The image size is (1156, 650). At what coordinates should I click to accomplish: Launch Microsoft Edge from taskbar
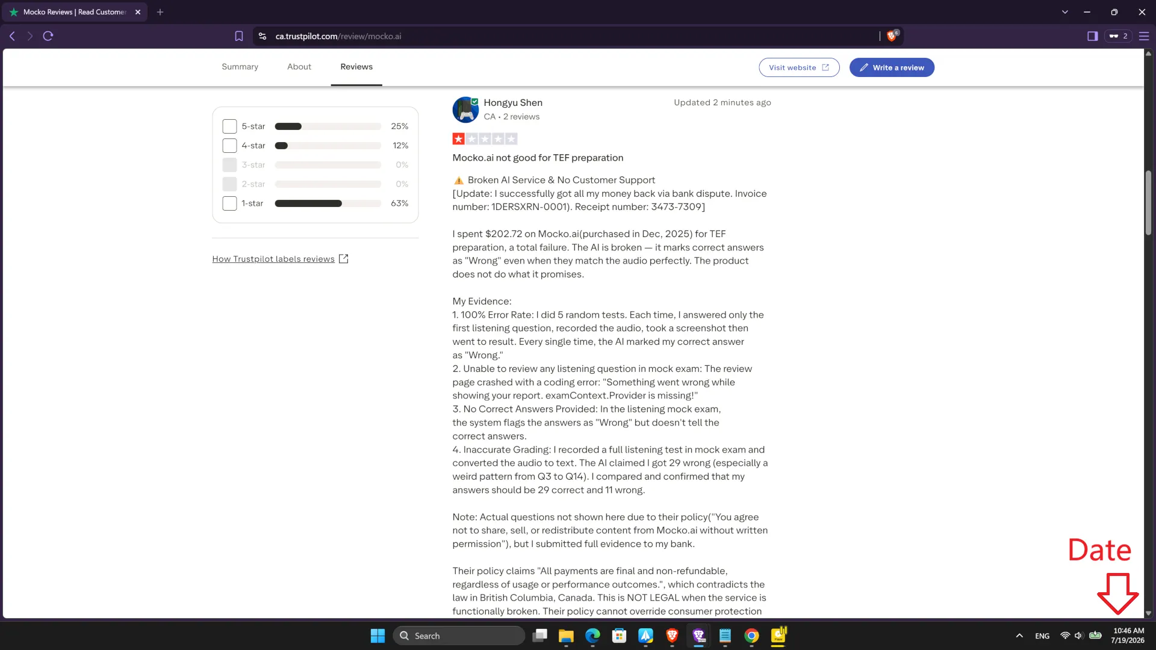coord(592,636)
